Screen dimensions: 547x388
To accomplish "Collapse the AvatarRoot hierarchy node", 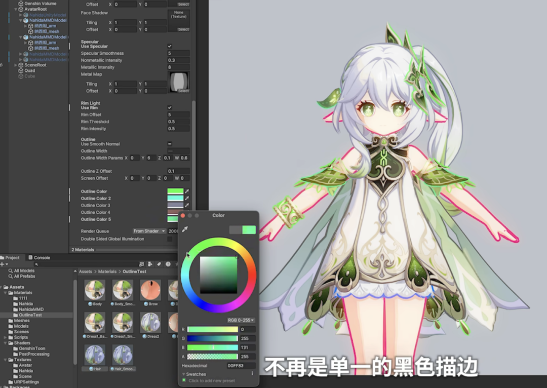I will [16, 10].
